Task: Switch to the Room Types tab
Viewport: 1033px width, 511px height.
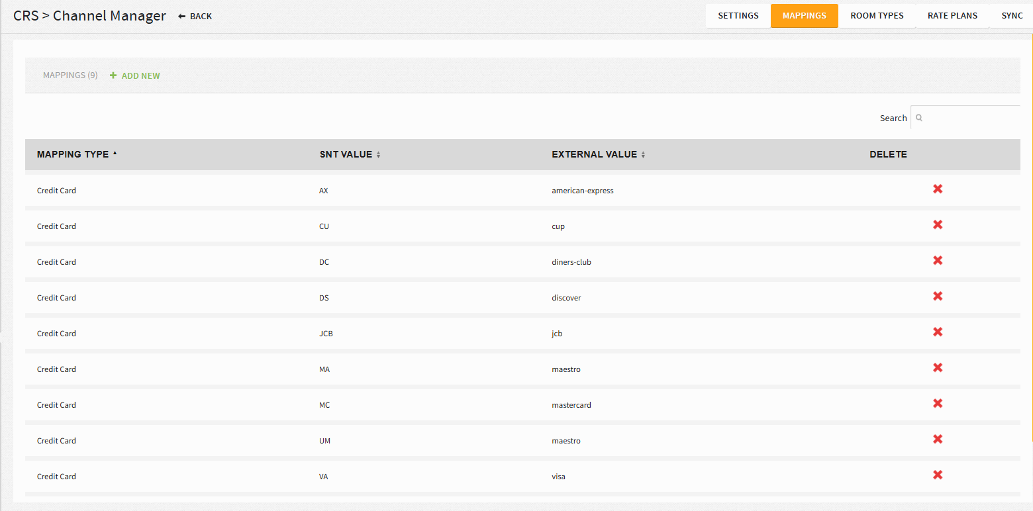Action: [x=877, y=16]
